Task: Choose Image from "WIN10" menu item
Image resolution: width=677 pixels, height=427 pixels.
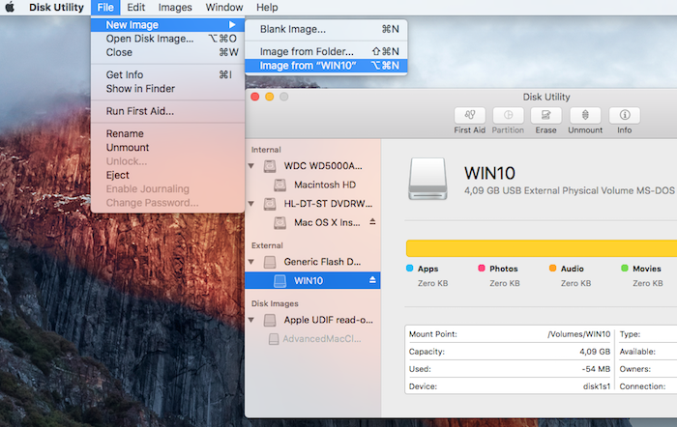Action: click(309, 66)
